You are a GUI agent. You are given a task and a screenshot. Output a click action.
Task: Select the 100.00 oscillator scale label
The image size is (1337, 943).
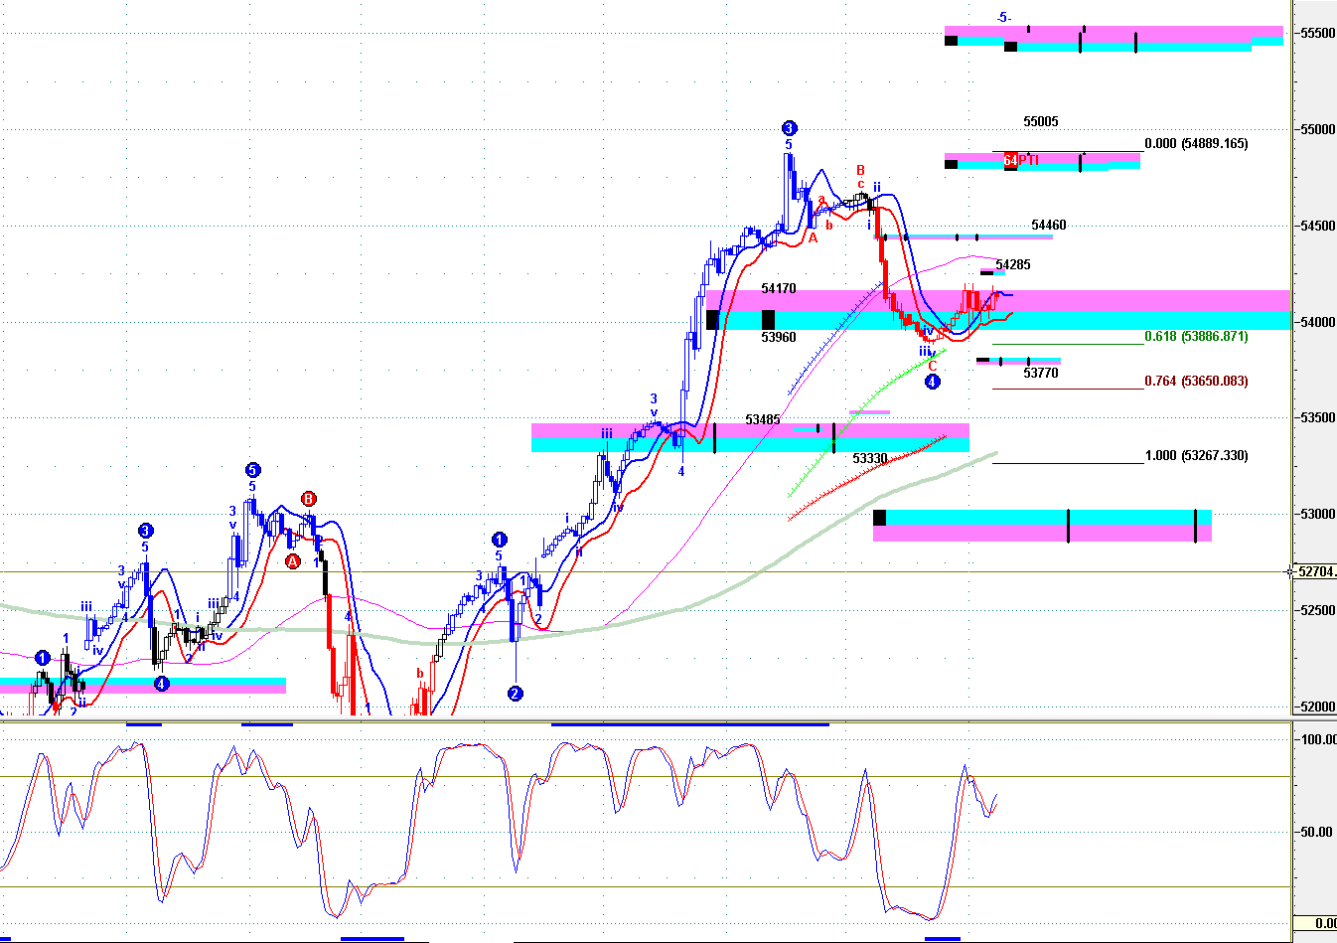pyautogui.click(x=1318, y=739)
